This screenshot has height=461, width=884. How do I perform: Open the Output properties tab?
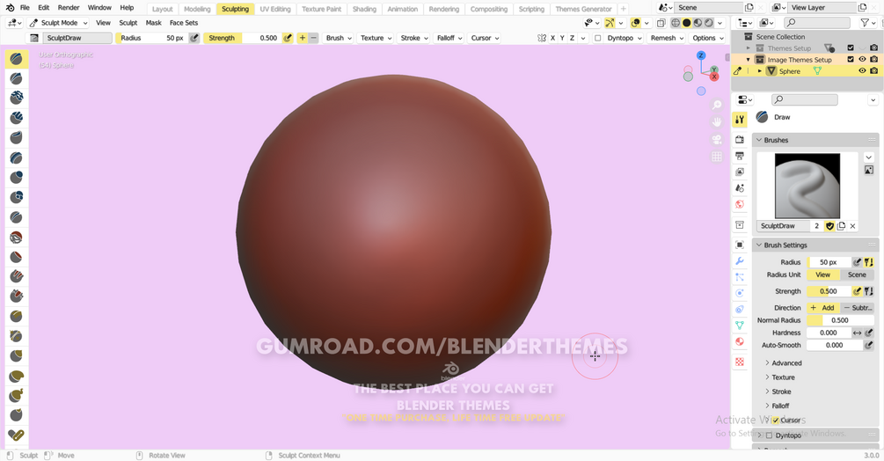point(740,156)
